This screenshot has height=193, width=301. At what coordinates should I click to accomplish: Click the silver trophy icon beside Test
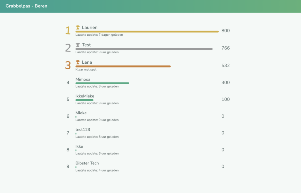78,45
